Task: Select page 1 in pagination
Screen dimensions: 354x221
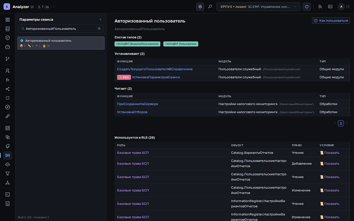Action: click(341, 123)
